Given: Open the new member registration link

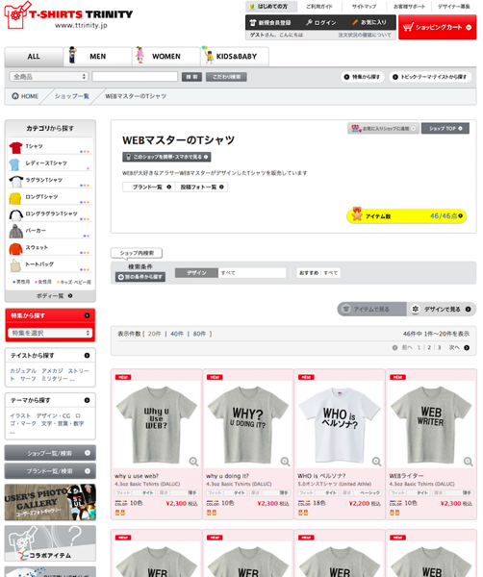Looking at the screenshot, I should pyautogui.click(x=269, y=23).
